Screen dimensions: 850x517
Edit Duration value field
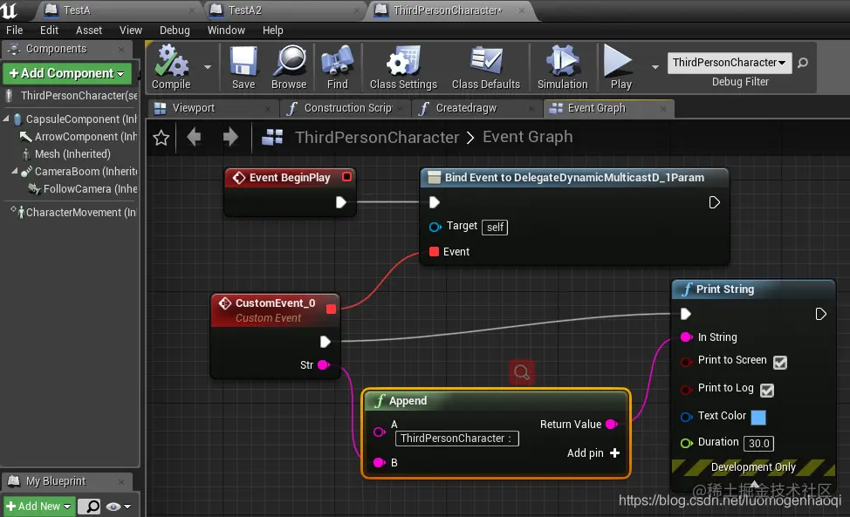(x=758, y=444)
